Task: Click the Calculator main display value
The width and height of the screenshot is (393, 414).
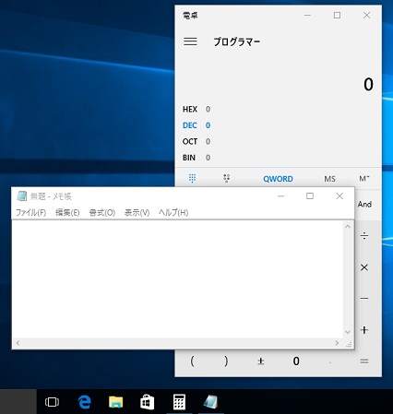Action: coord(368,84)
